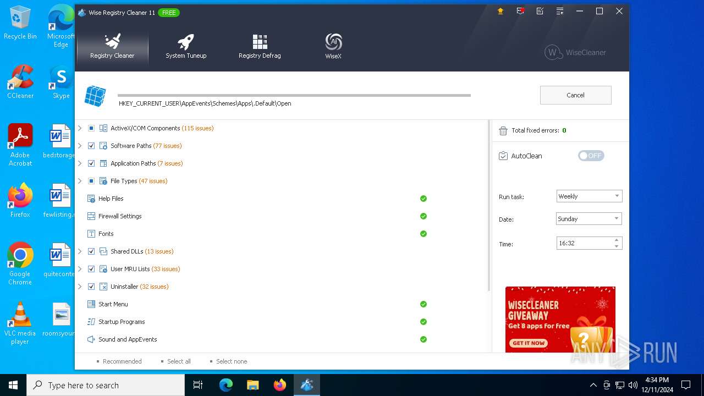Click the taskbar search box
This screenshot has width=704, height=396.
pos(106,385)
